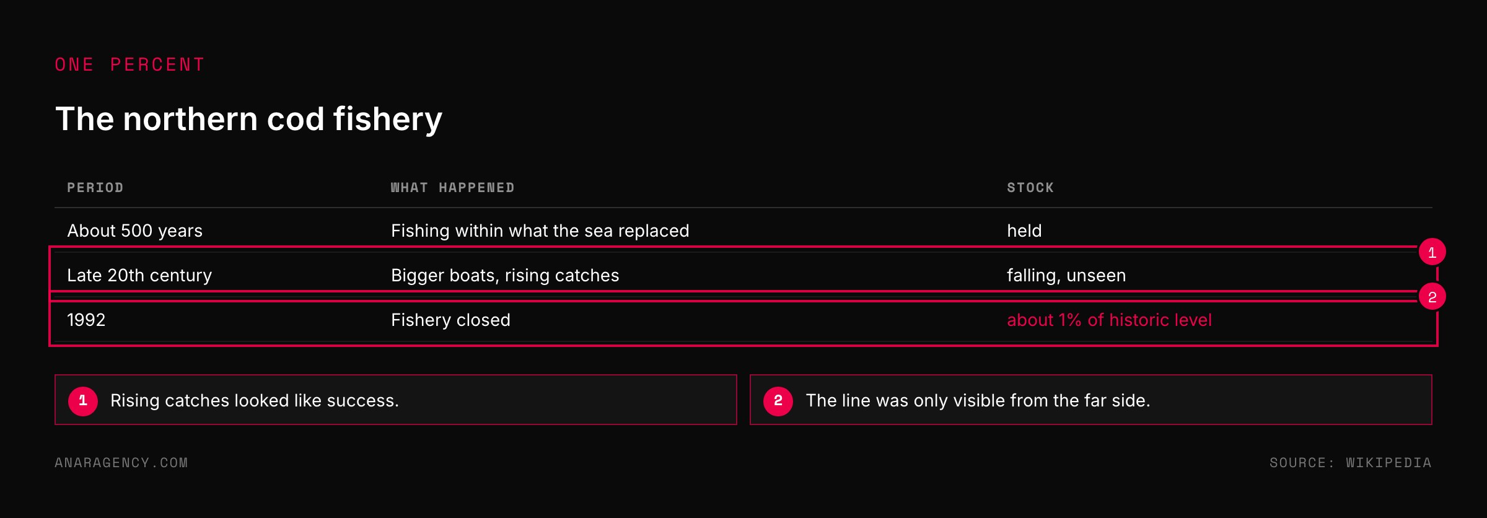Viewport: 1487px width, 518px height.
Task: Click the 'falling, unseen' stock value
Action: [1066, 275]
